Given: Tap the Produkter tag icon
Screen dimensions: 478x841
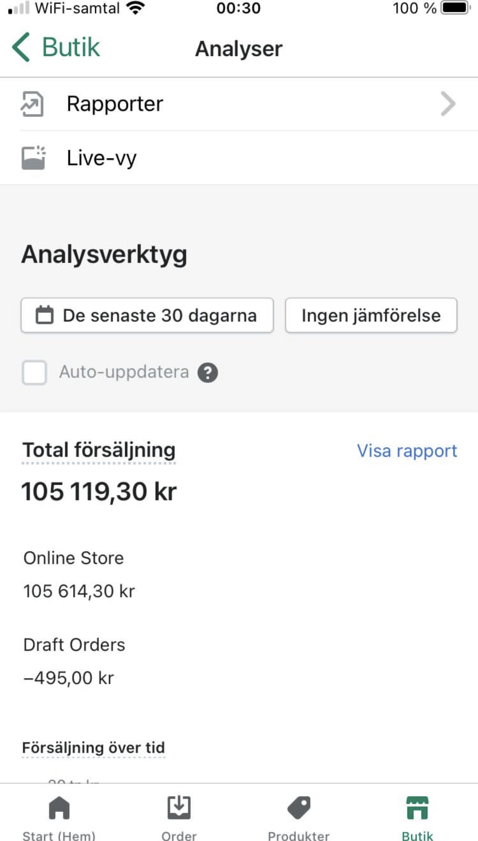Looking at the screenshot, I should click(299, 808).
